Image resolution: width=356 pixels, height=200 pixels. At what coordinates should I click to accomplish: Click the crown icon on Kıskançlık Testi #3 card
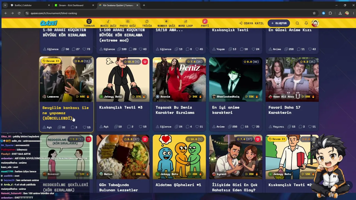point(145,62)
